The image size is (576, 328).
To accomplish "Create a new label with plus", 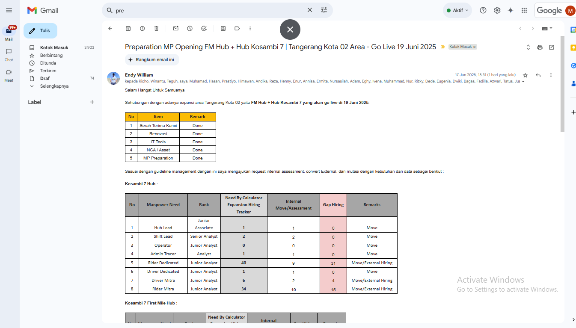I will 92,102.
